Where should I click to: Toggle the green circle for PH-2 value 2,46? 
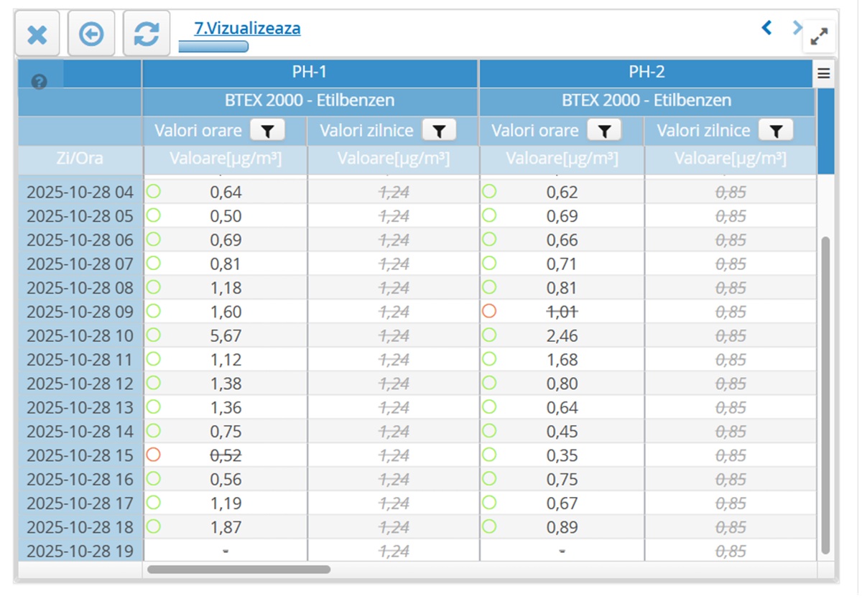(489, 335)
